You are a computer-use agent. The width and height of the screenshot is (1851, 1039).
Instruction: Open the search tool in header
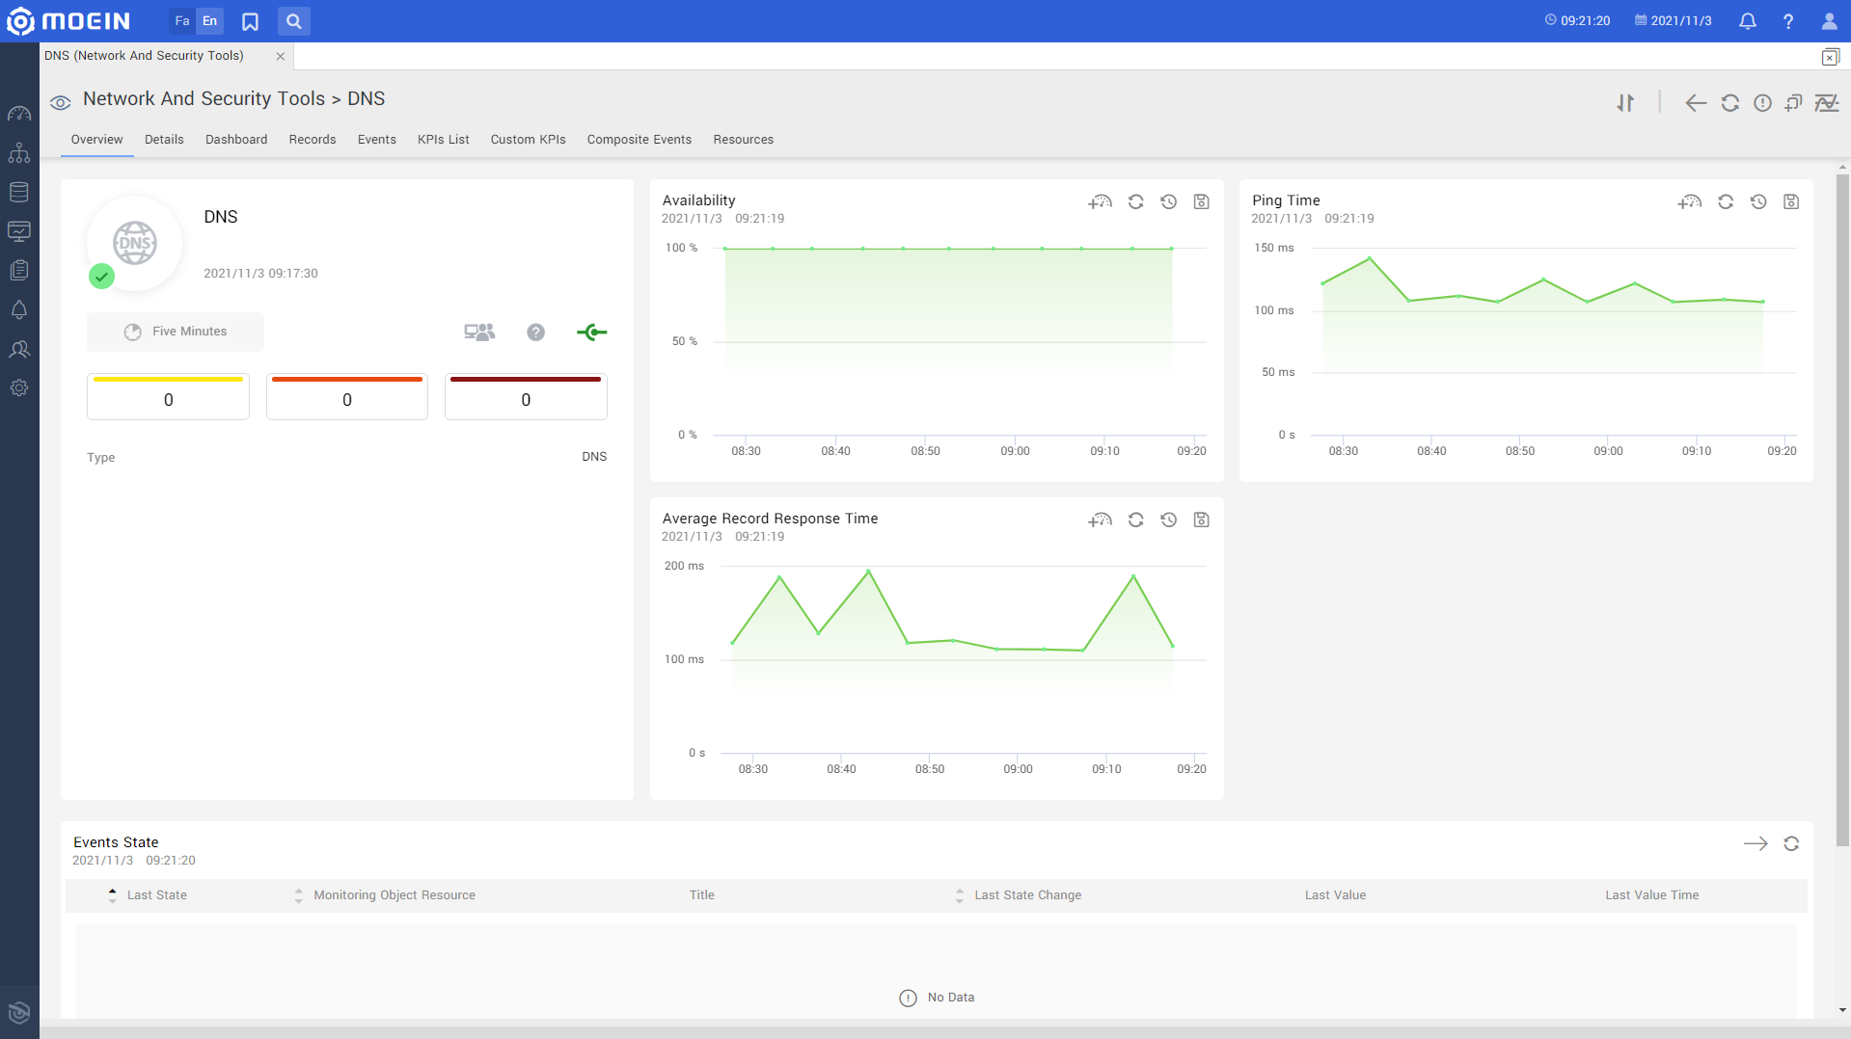(294, 21)
